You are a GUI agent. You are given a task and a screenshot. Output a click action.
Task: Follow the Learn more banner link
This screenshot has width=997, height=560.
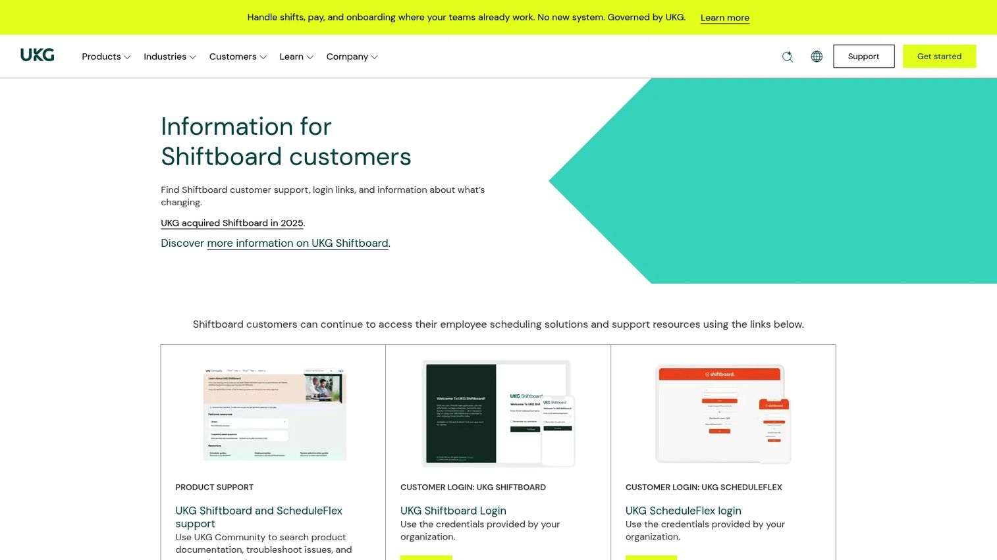724,18
